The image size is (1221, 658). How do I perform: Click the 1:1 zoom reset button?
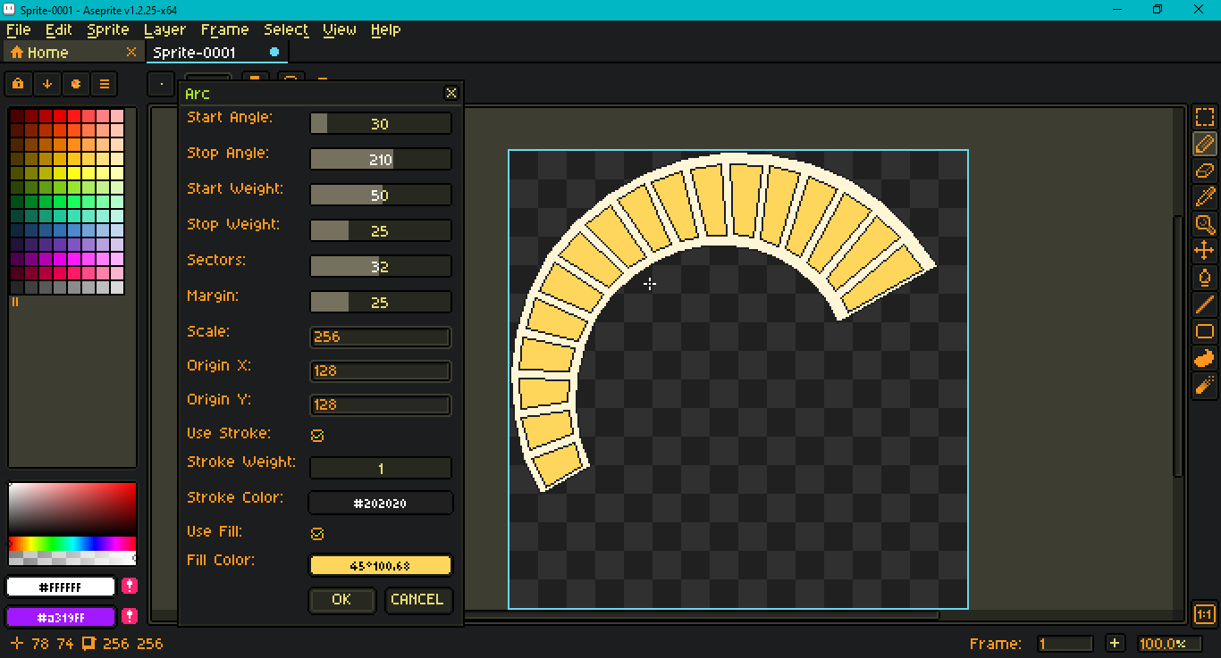[1204, 614]
